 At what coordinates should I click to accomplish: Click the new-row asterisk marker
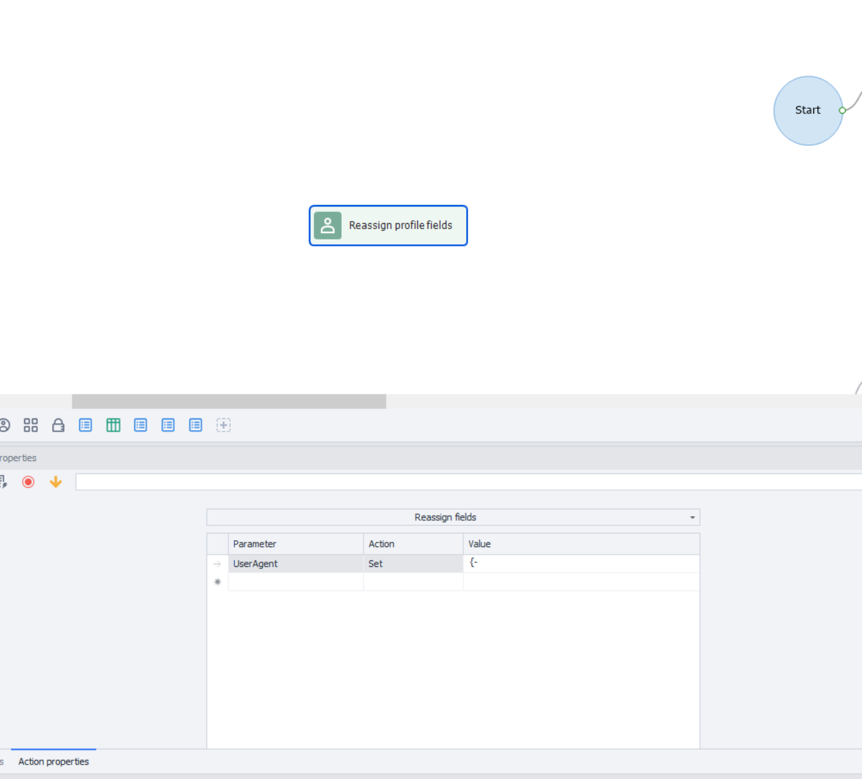tap(218, 582)
